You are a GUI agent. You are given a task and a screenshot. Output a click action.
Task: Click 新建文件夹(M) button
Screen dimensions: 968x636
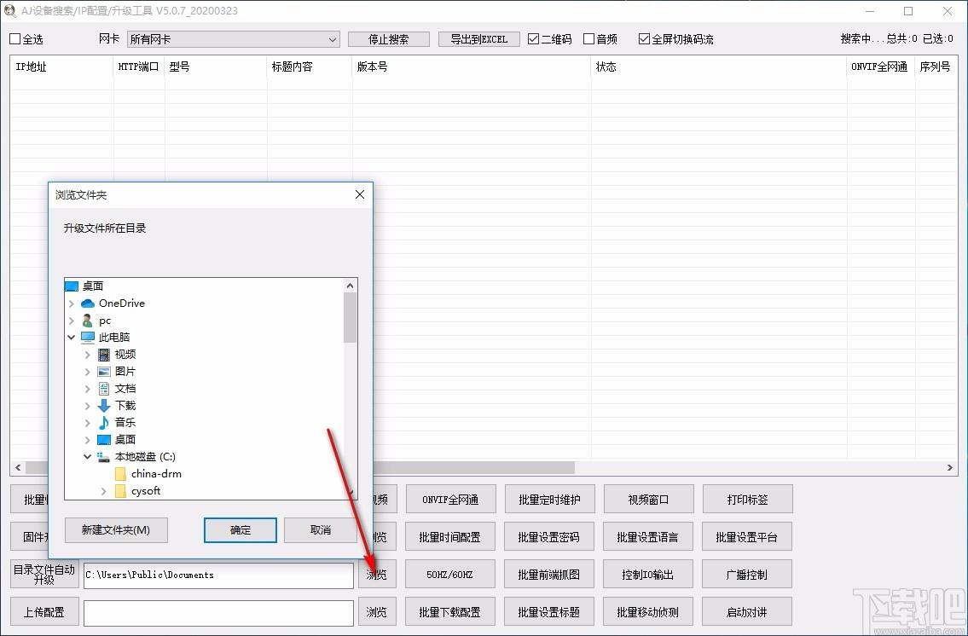click(x=116, y=530)
